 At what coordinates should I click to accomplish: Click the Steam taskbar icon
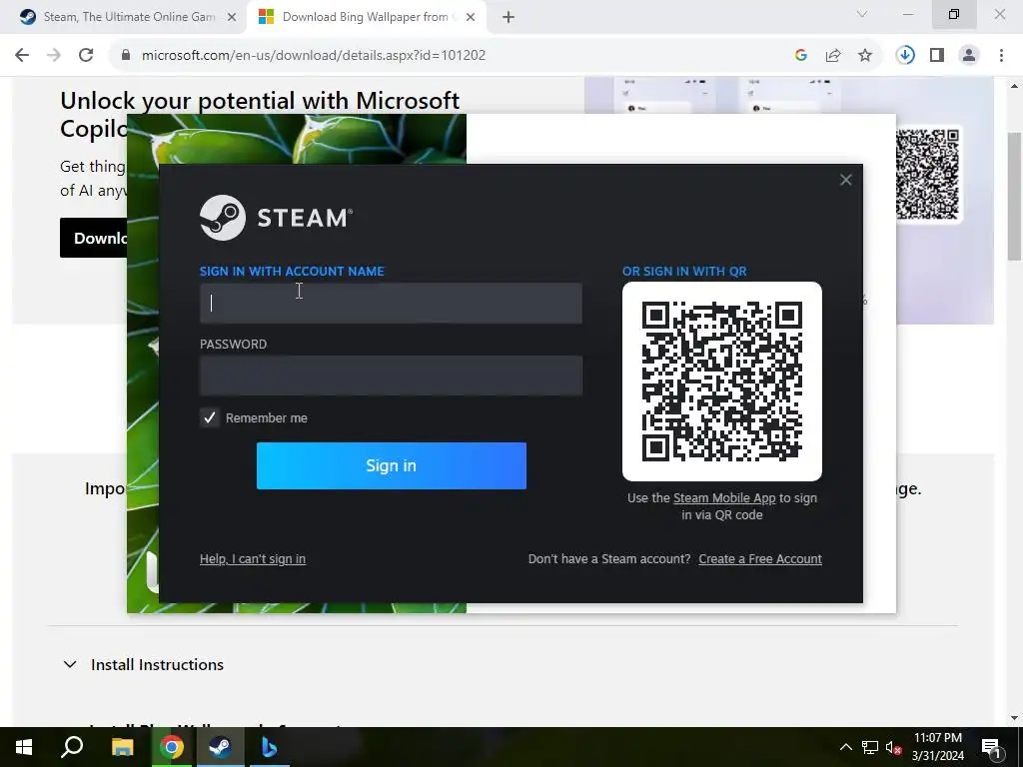tap(221, 747)
